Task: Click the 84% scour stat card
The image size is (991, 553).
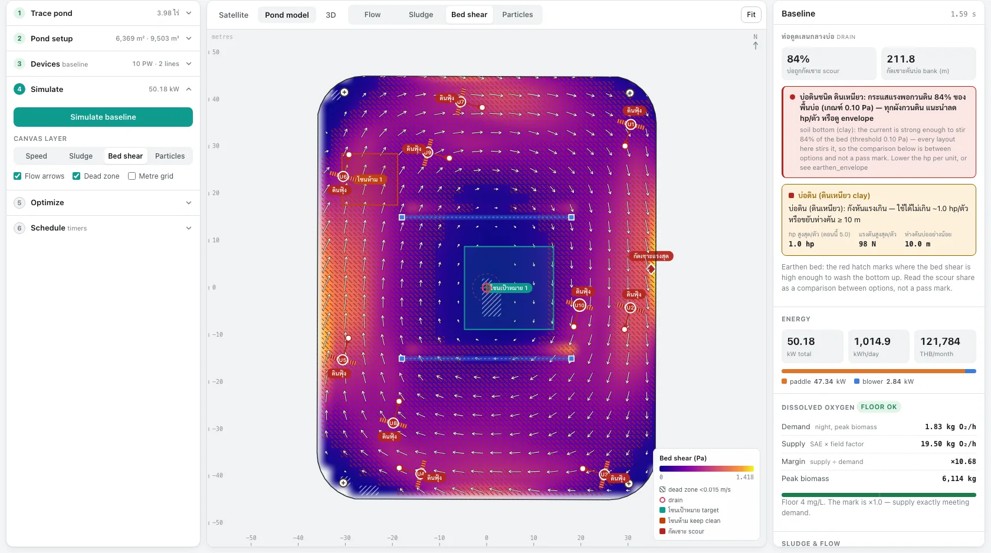Action: [829, 64]
